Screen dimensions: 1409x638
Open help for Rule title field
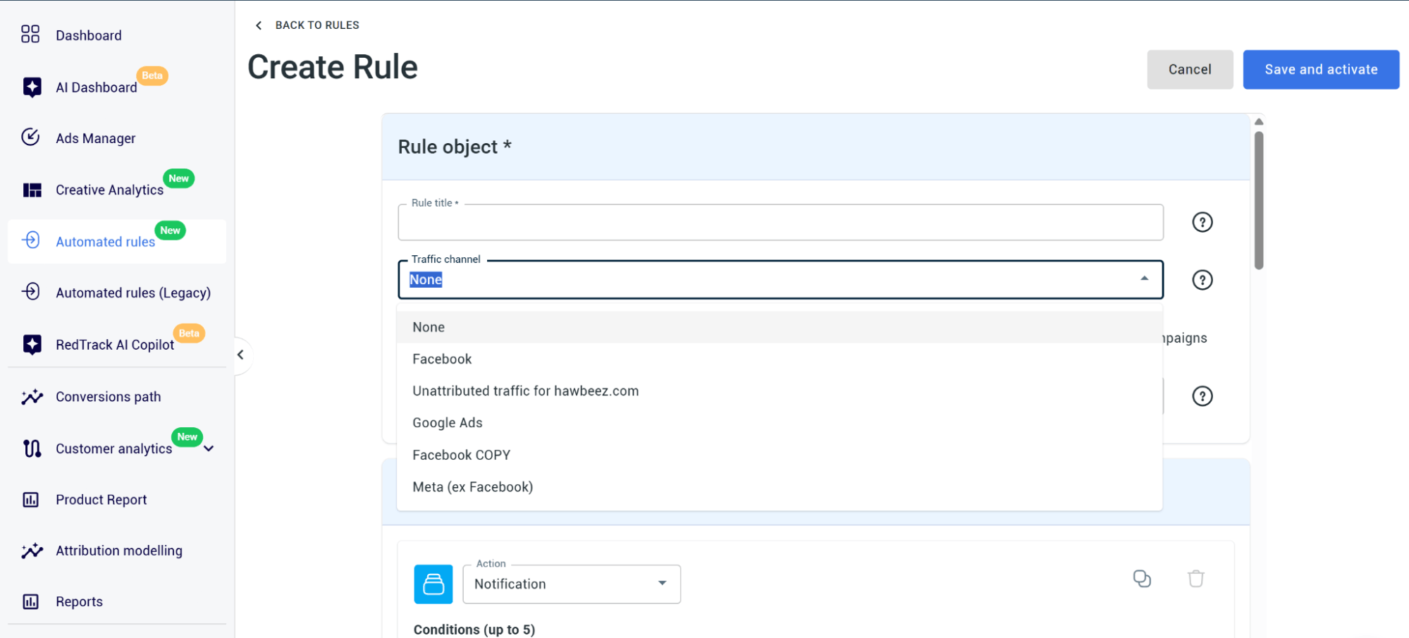click(x=1202, y=222)
